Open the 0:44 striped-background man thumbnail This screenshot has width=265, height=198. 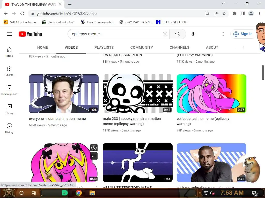click(211, 163)
